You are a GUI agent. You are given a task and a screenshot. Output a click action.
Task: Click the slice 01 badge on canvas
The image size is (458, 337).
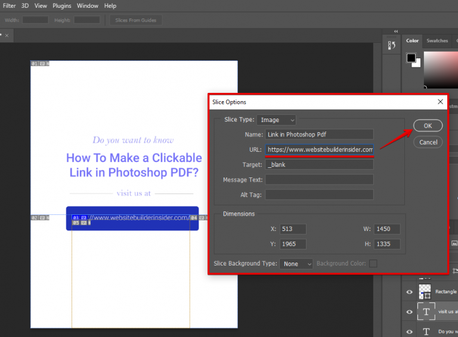point(35,63)
